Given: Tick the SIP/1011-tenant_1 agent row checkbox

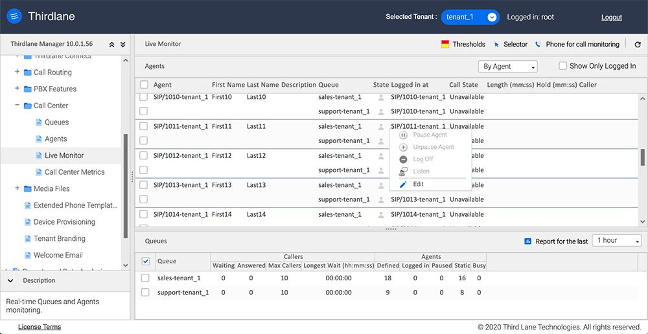Looking at the screenshot, I should pos(144,126).
